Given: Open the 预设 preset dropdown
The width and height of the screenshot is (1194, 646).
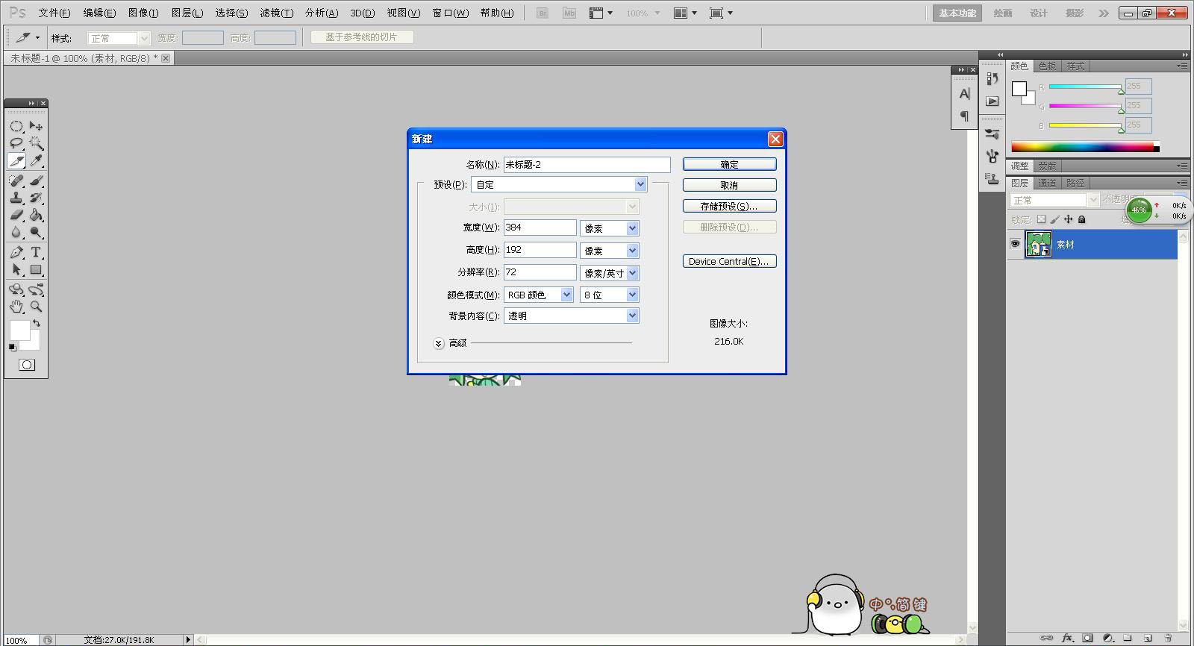Looking at the screenshot, I should click(559, 184).
